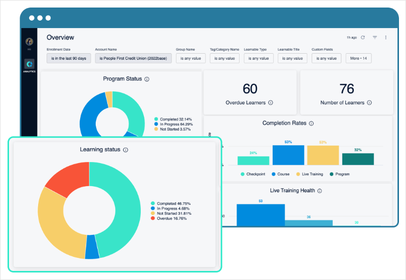Toggle 'Completed 46.75%' legend in Learning status
The width and height of the screenshot is (406, 280).
170,204
